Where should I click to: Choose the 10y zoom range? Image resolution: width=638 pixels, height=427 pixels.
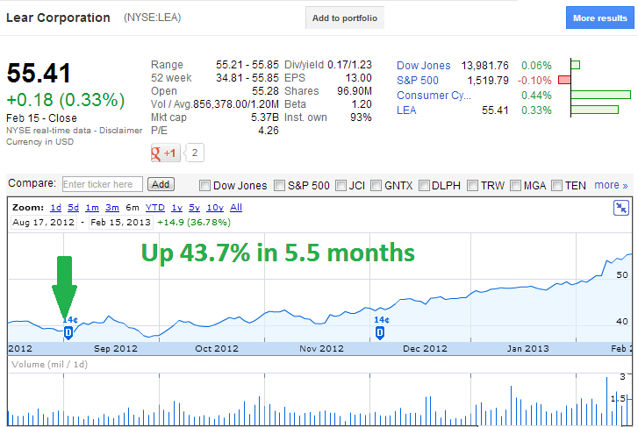215,208
